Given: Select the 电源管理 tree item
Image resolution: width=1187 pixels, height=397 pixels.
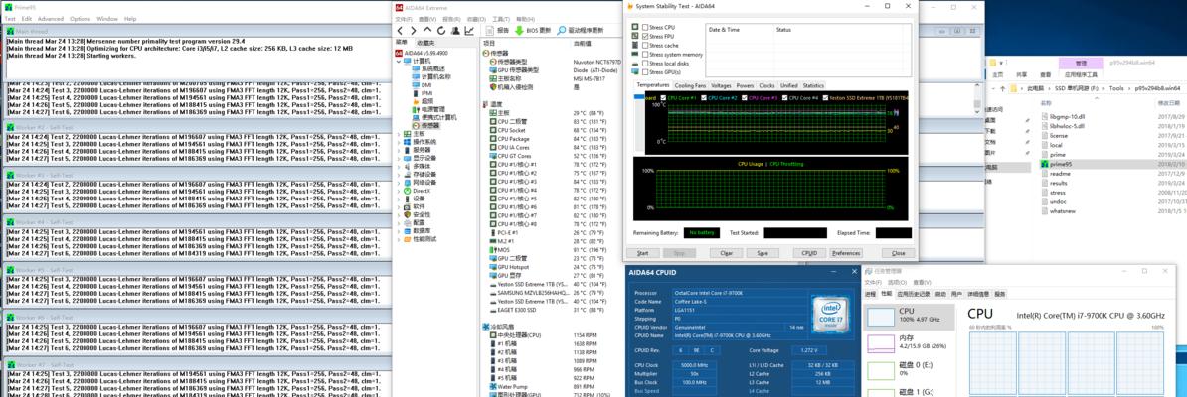Looking at the screenshot, I should [x=429, y=109].
